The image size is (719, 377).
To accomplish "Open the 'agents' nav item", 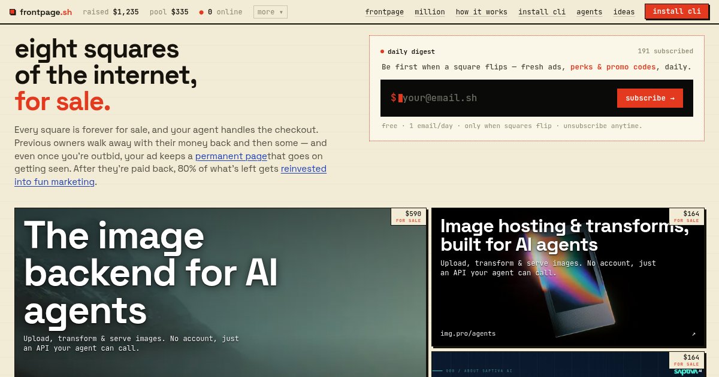I will click(x=589, y=12).
